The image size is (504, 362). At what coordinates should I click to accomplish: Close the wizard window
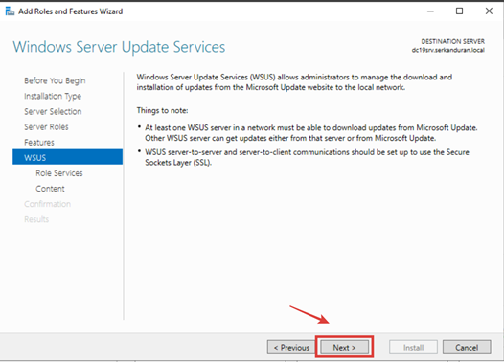tap(489, 11)
